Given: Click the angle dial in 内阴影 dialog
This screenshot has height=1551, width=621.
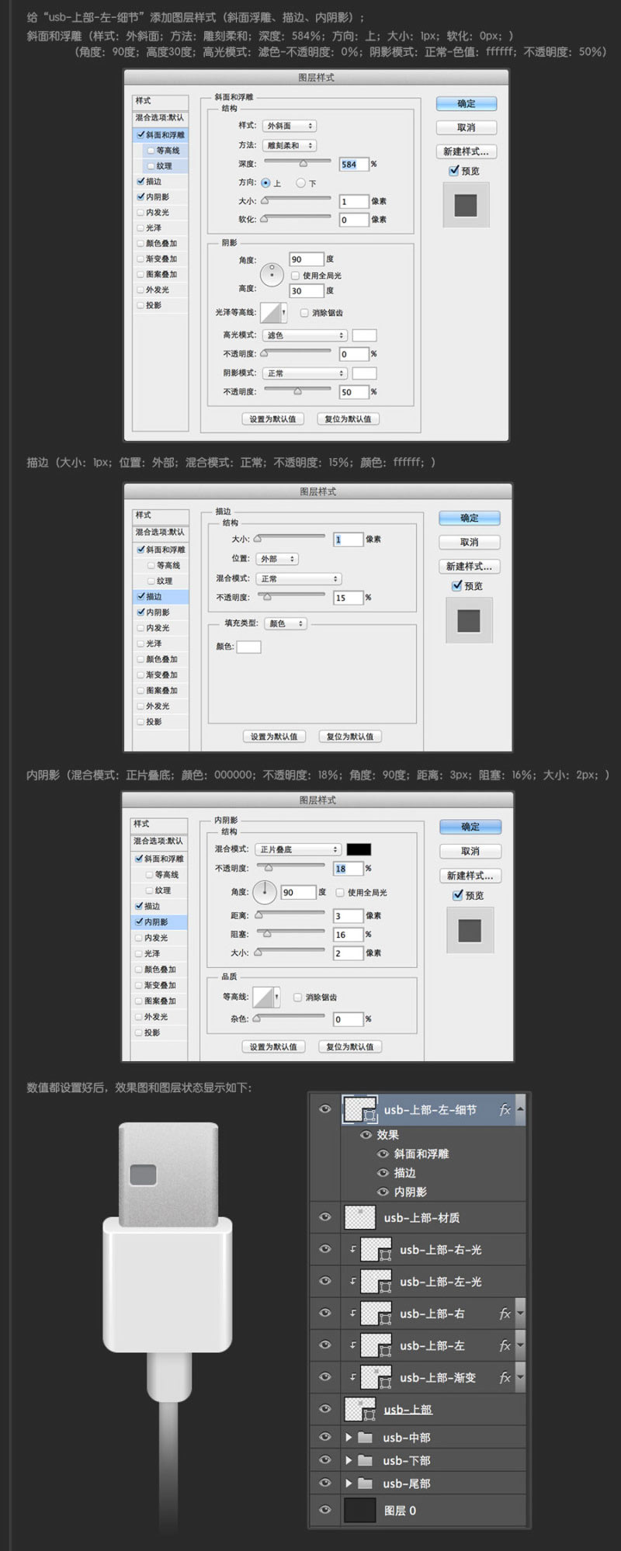Looking at the screenshot, I should tap(265, 892).
